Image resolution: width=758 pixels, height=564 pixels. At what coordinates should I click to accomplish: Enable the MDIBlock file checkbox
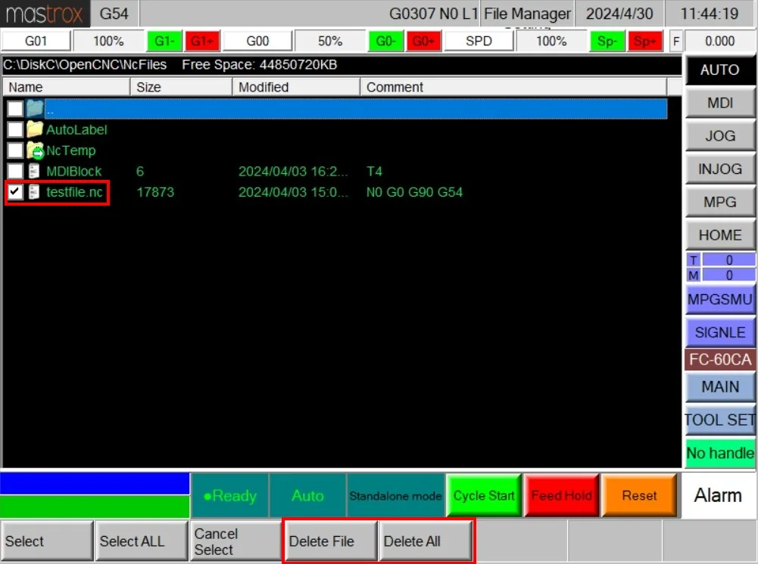click(x=15, y=172)
